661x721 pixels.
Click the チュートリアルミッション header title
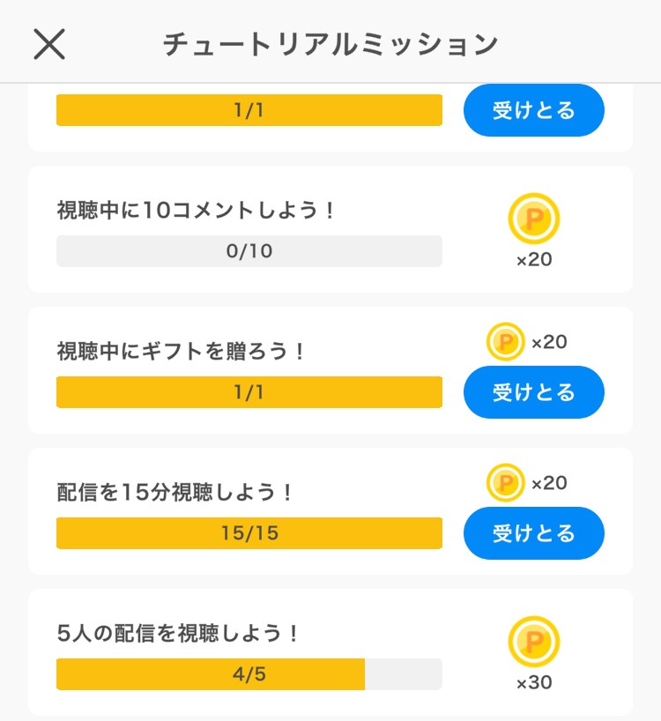(x=330, y=45)
